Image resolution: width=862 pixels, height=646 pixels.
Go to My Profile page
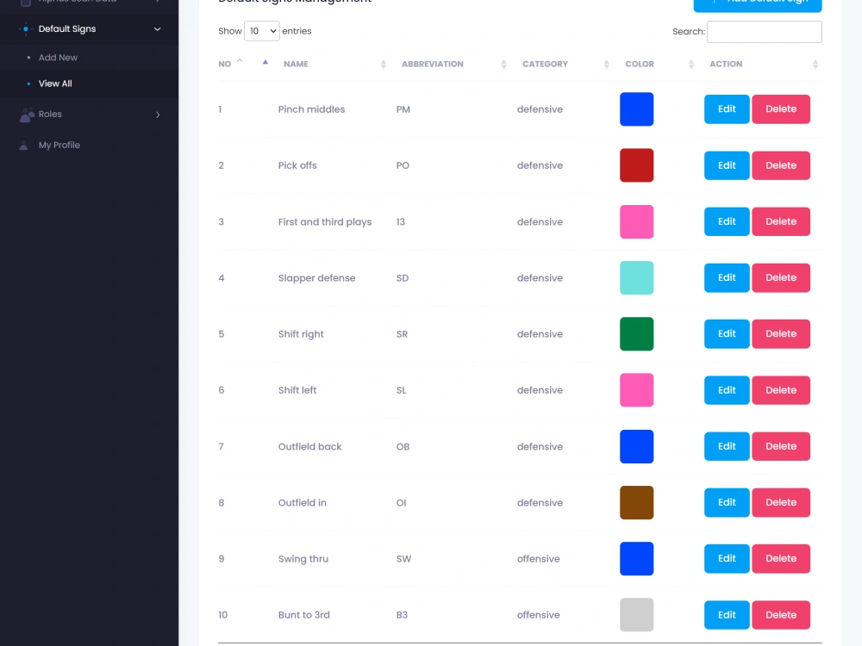[59, 145]
